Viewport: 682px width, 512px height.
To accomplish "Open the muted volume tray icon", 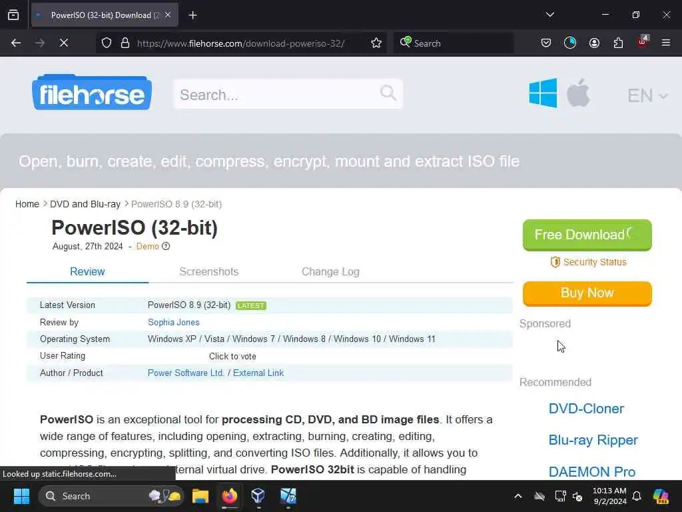I will click(x=577, y=496).
